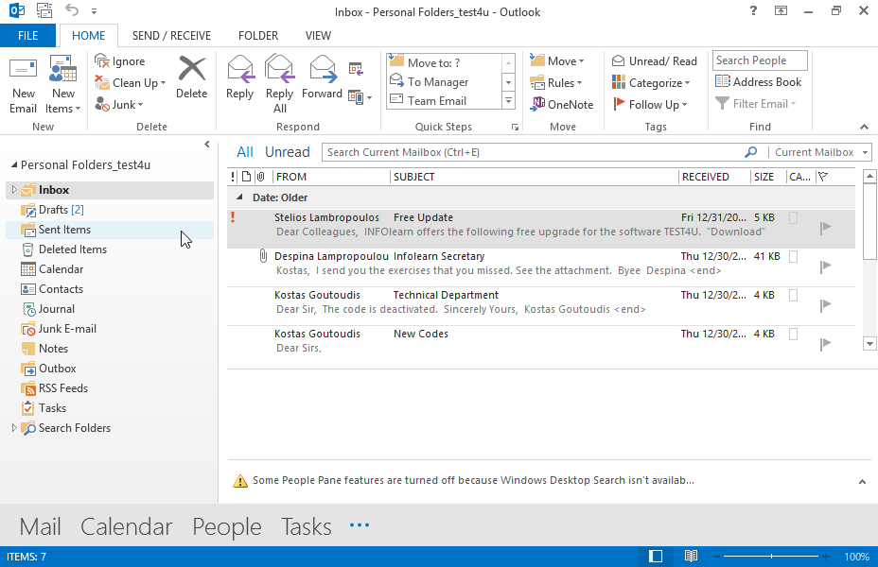Open the Address Book
Image resolution: width=878 pixels, height=567 pixels.
758,82
